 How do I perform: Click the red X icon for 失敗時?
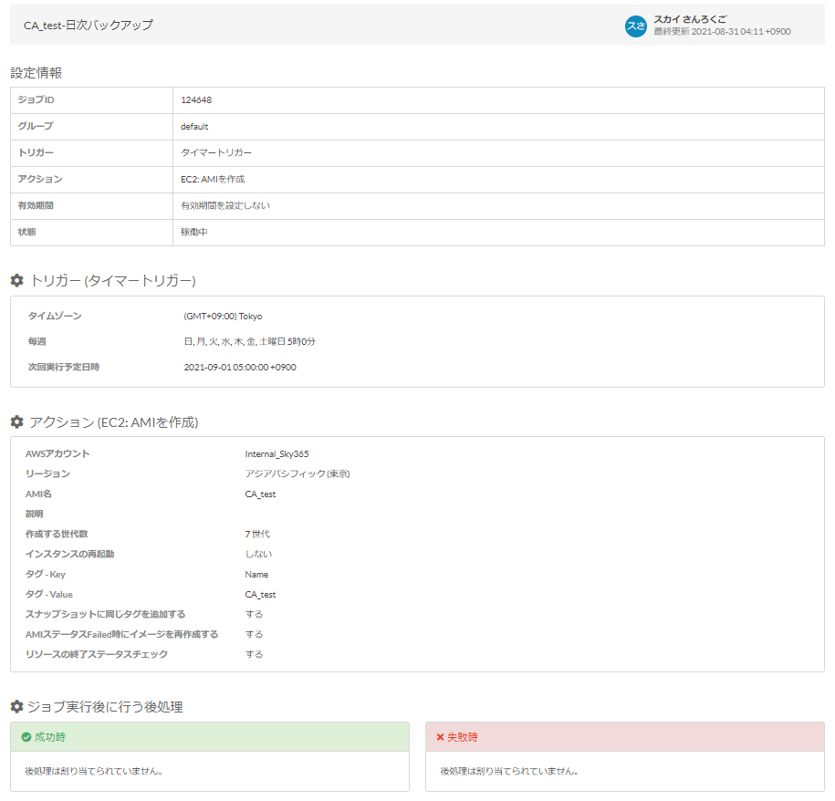coord(440,737)
